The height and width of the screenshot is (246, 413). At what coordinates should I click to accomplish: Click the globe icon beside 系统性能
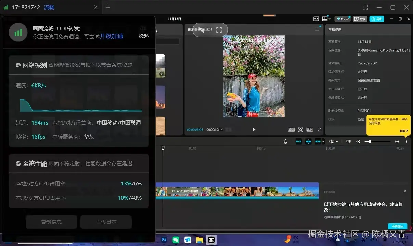pos(18,164)
